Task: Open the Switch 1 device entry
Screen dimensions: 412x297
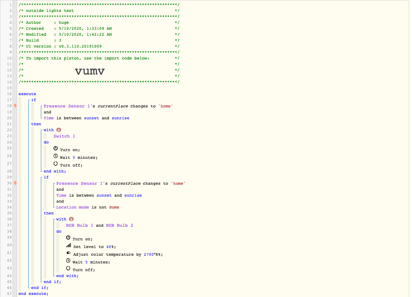Action: click(x=64, y=136)
